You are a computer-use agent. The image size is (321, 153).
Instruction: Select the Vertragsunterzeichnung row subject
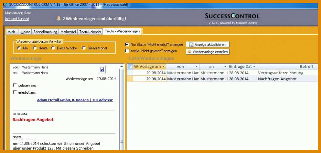[281, 73]
